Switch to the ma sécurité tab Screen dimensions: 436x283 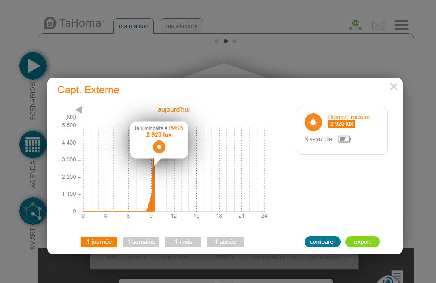click(182, 26)
